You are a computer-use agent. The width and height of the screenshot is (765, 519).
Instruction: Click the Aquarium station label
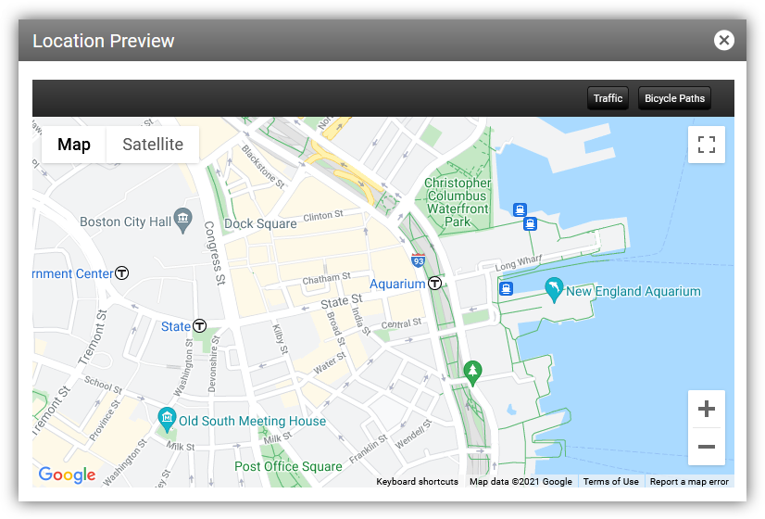point(397,284)
